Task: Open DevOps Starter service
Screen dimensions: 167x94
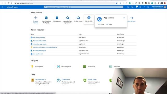Action: coord(78,19)
